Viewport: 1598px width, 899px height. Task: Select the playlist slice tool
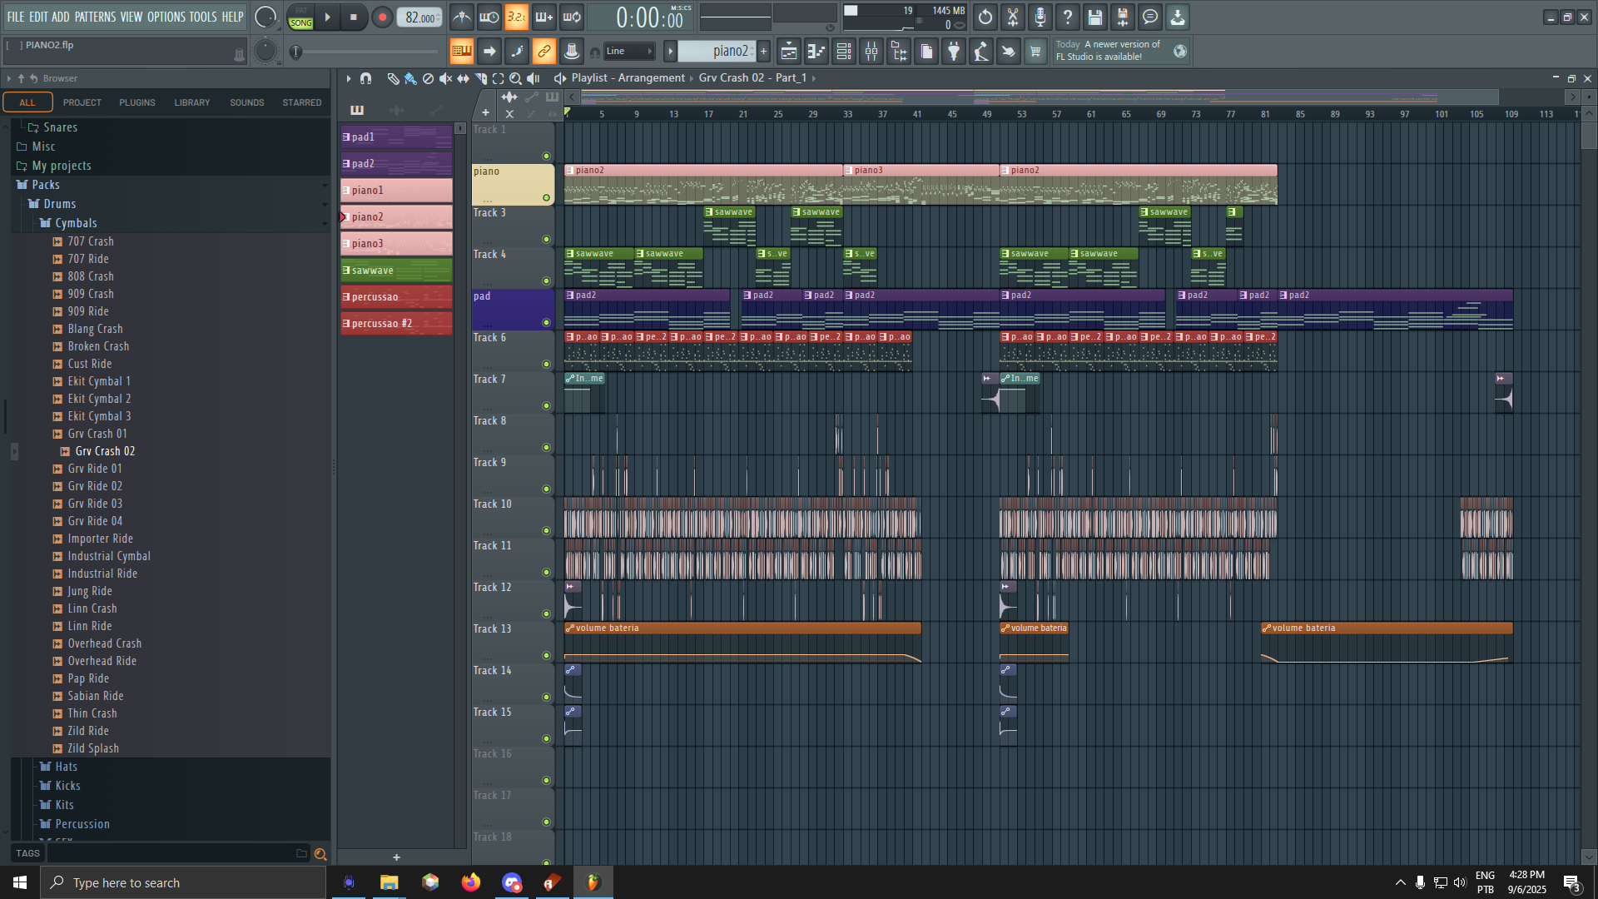[x=481, y=78]
